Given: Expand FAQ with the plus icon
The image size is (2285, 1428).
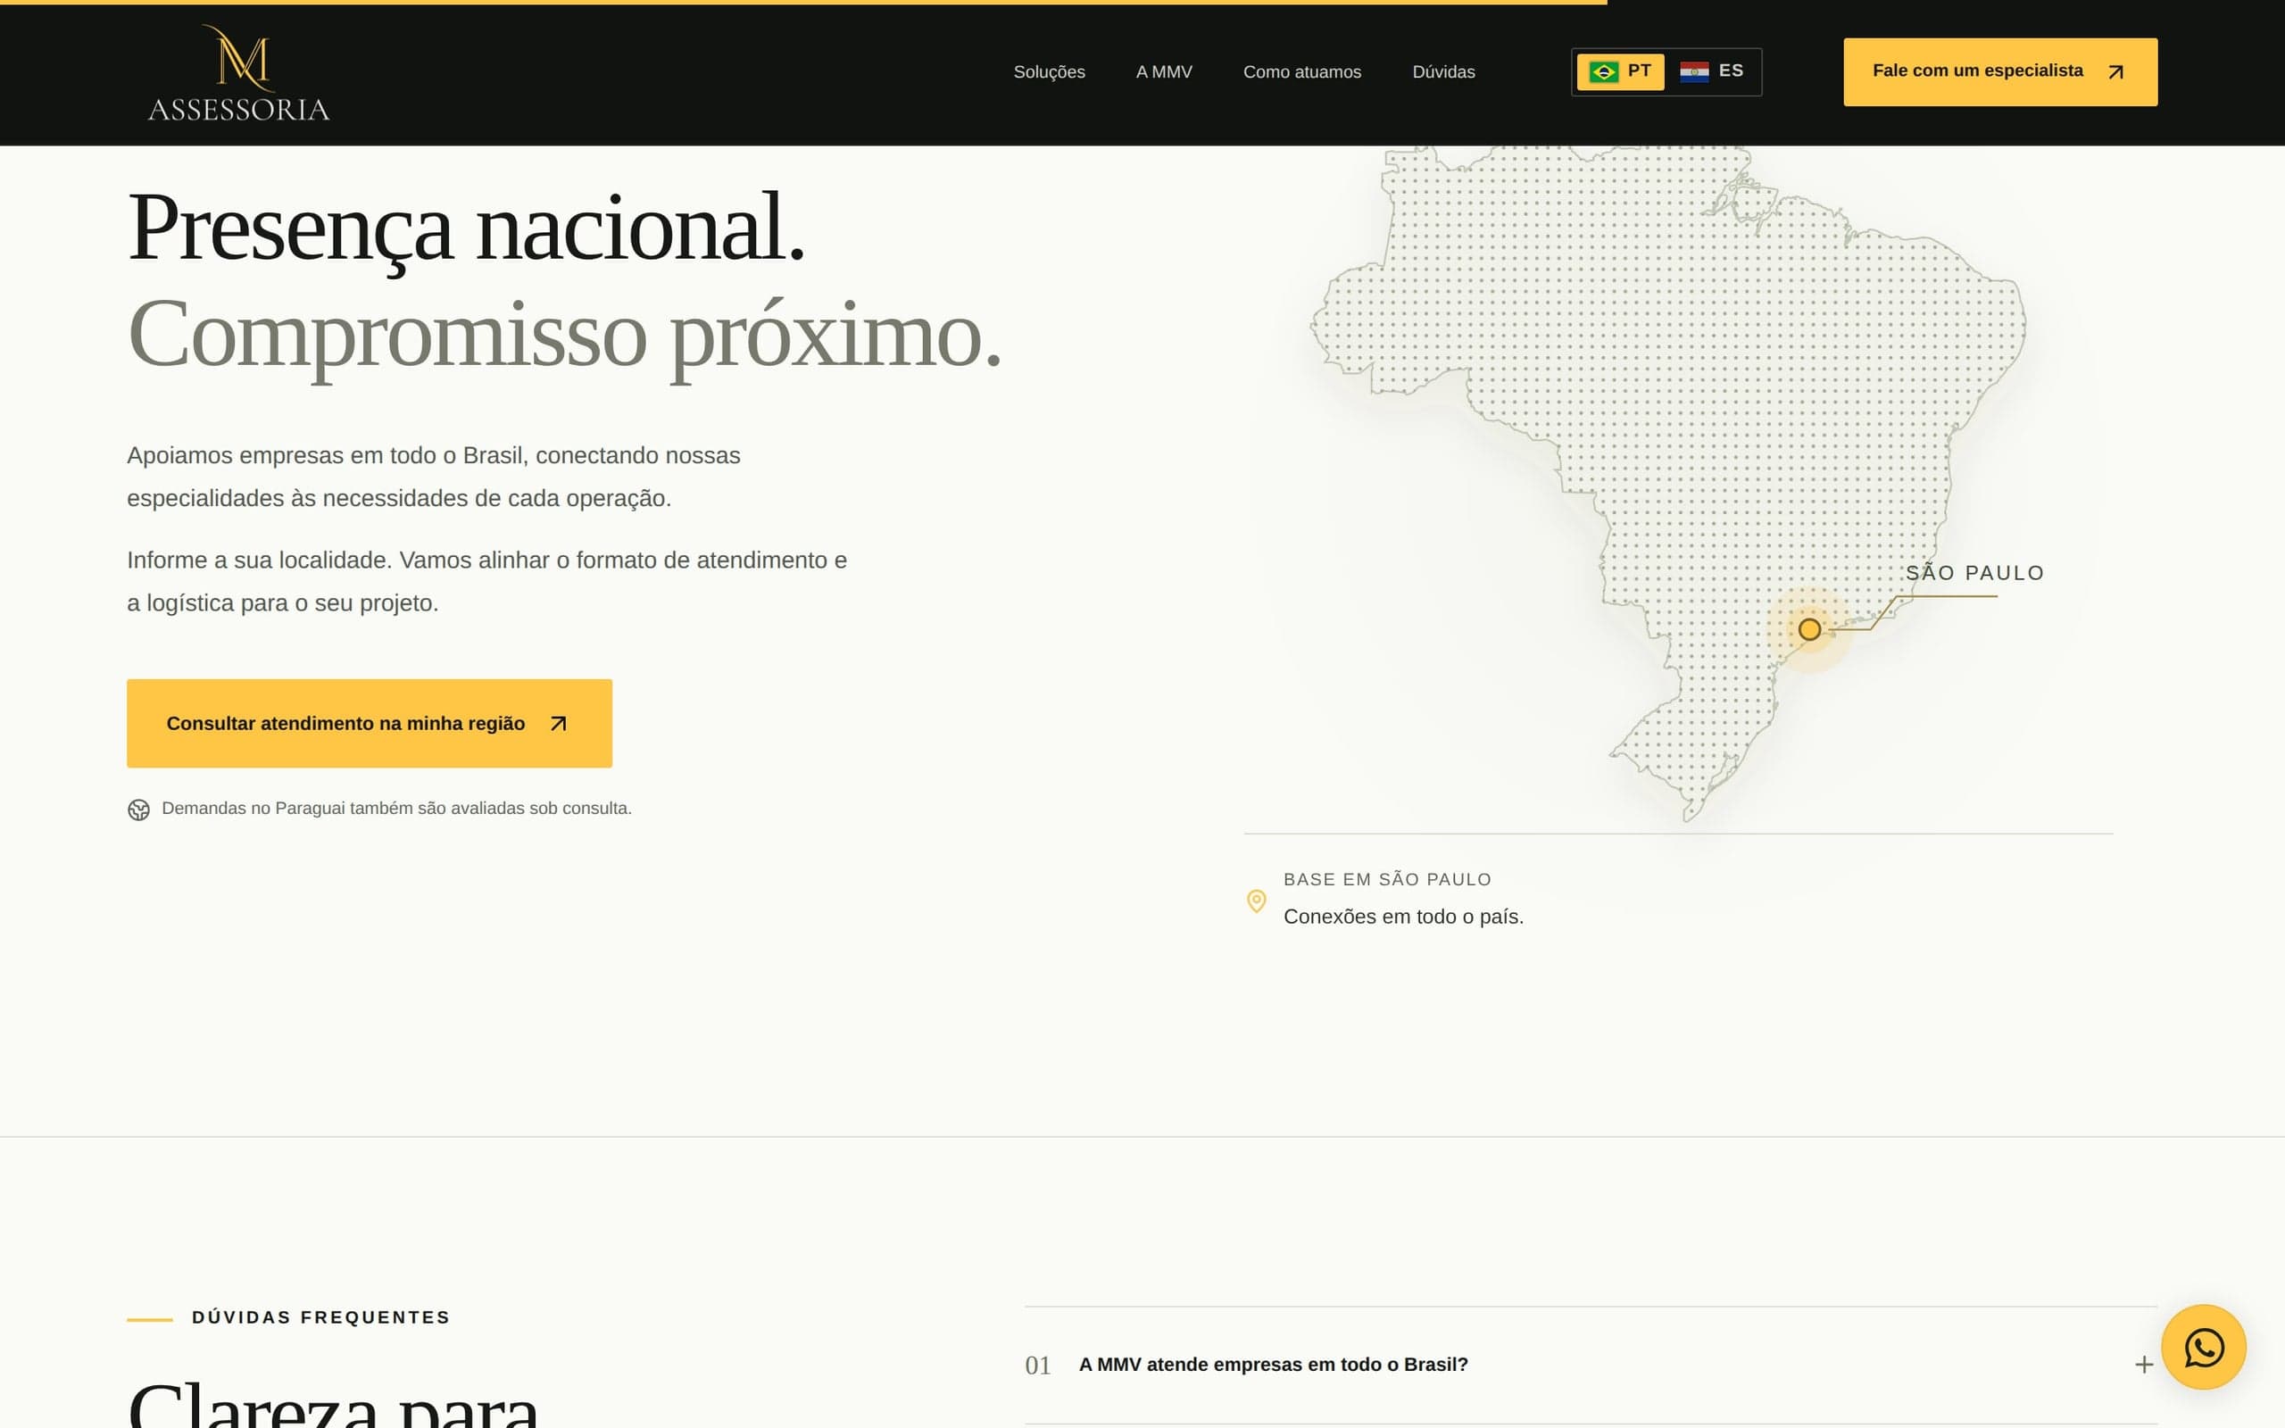Looking at the screenshot, I should click(x=2143, y=1365).
